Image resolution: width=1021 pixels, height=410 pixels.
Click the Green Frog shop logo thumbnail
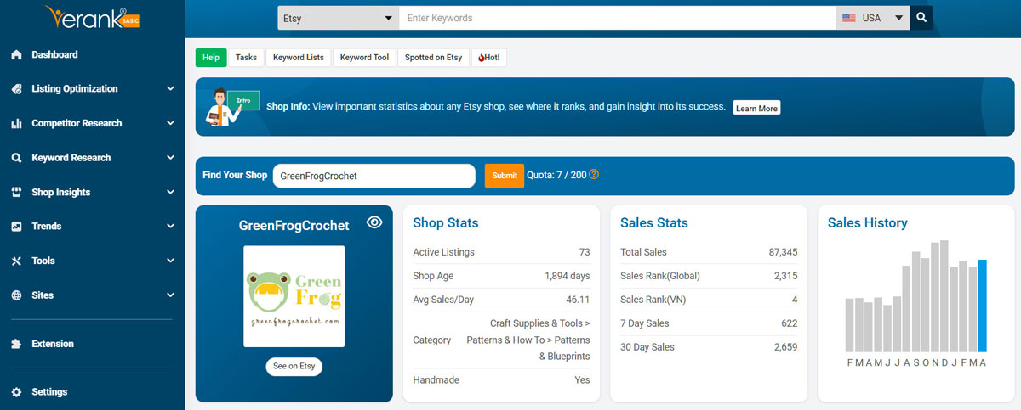(294, 296)
